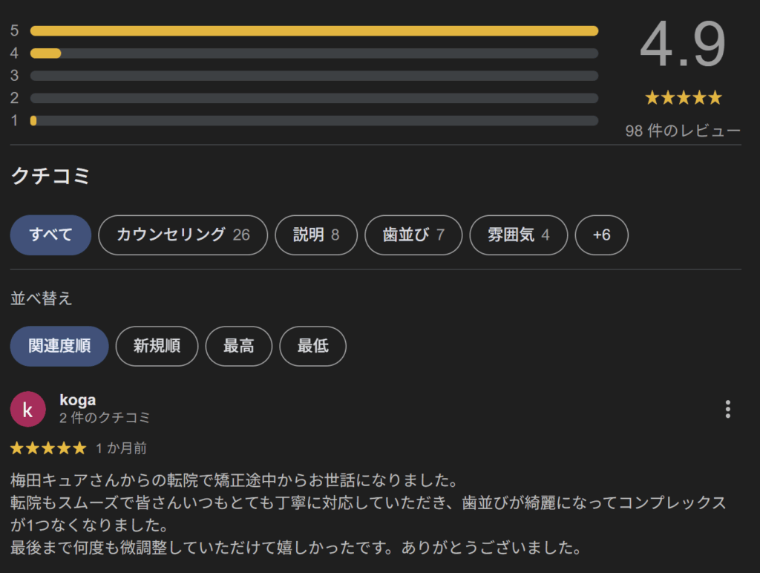Sort reviews by 最低 rating
This screenshot has width=760, height=573.
312,346
